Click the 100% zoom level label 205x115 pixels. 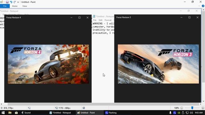(176, 108)
